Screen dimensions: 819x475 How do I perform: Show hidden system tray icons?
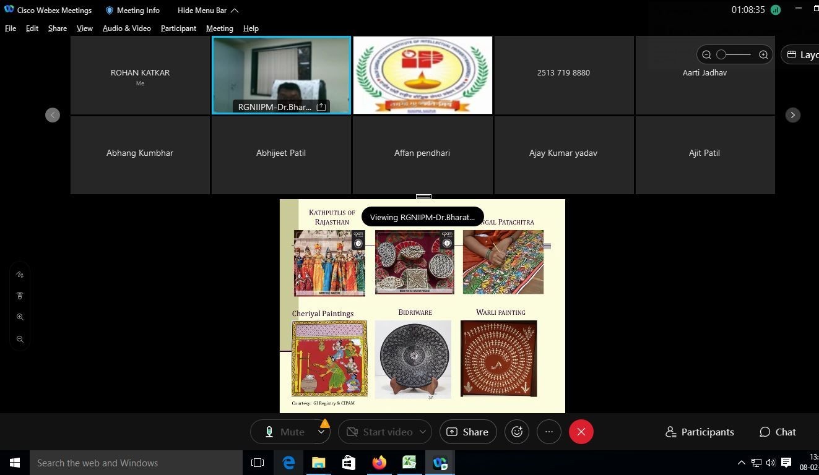741,463
